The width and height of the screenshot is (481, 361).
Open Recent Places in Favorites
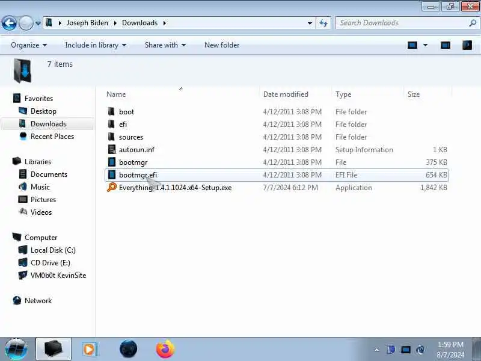(x=52, y=137)
